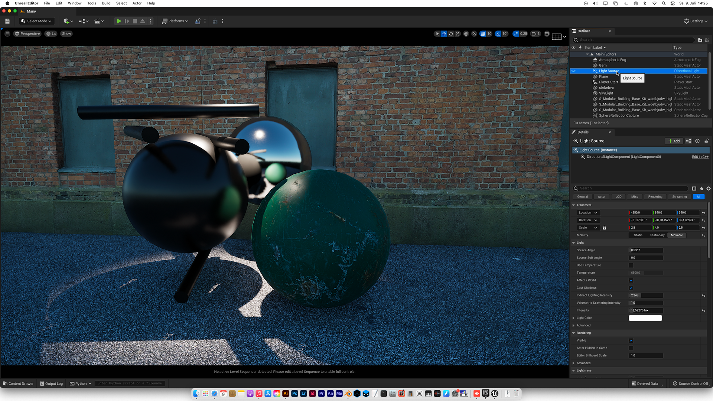Click the Edit in C++ link
The width and height of the screenshot is (713, 401).
tap(700, 157)
